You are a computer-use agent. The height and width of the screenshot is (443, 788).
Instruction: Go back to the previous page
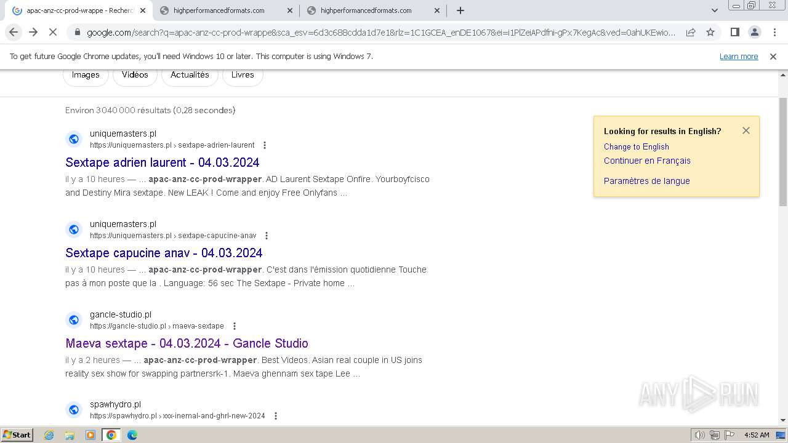pos(14,32)
